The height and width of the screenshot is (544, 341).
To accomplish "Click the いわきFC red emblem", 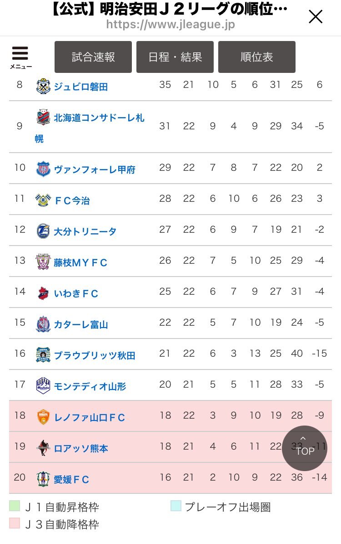I will [43, 293].
